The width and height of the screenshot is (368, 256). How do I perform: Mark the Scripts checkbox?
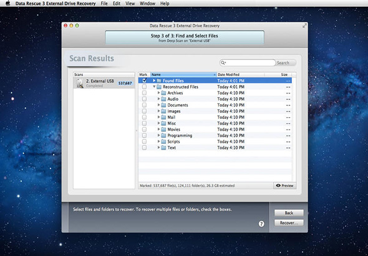point(144,142)
